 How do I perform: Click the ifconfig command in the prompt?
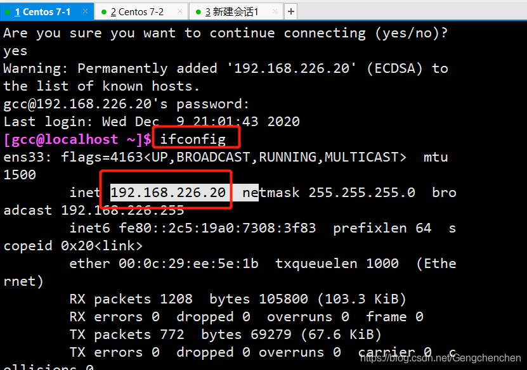tap(193, 139)
